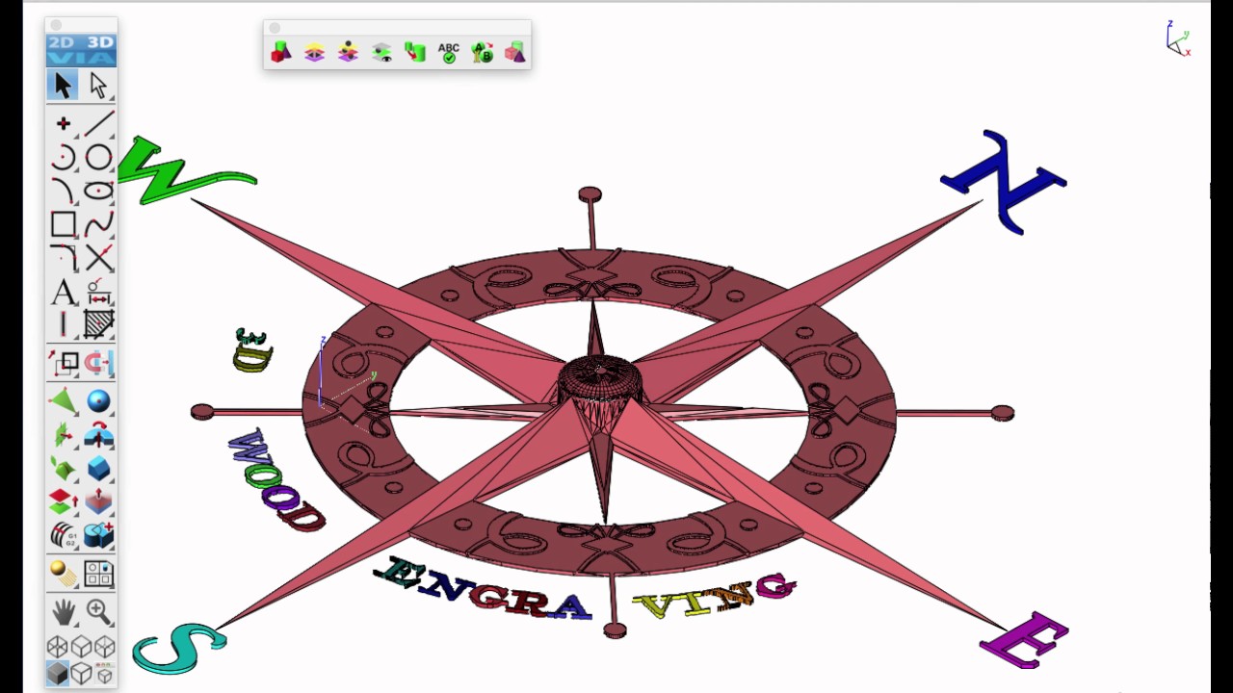The height and width of the screenshot is (693, 1233).
Task: Select the Rectangle drawing tool
Action: click(64, 224)
